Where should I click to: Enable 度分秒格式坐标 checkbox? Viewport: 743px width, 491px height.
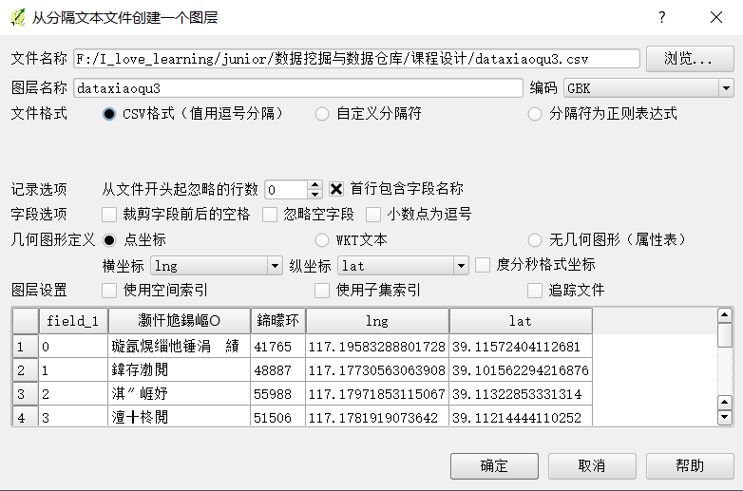click(483, 265)
